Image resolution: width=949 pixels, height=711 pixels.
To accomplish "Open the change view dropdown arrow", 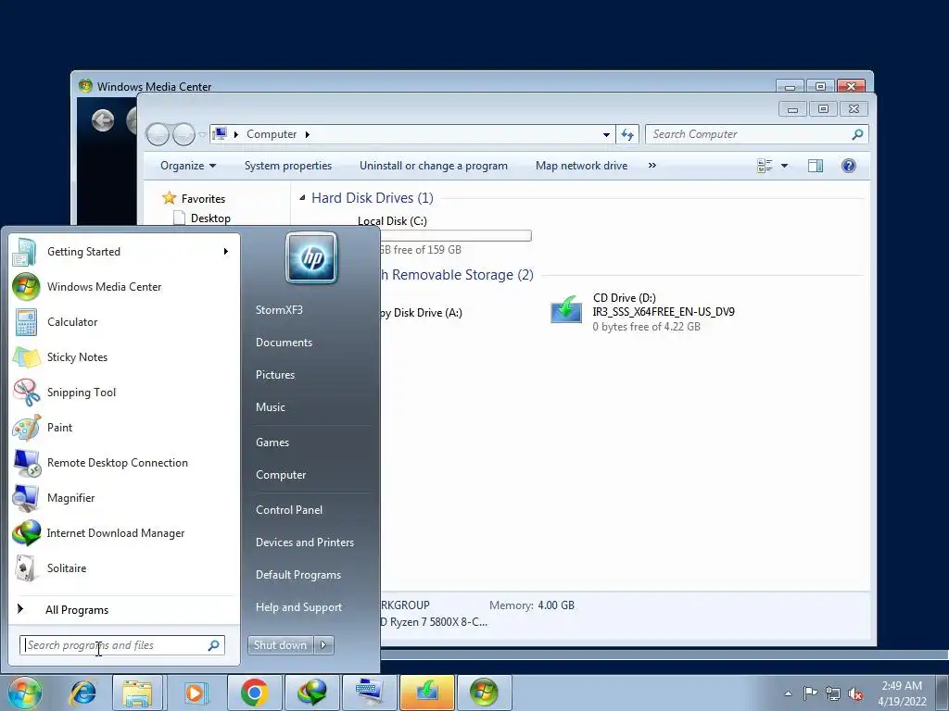I will (784, 166).
